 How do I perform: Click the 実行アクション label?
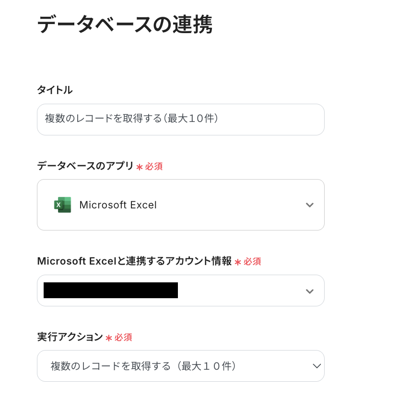[70, 337]
